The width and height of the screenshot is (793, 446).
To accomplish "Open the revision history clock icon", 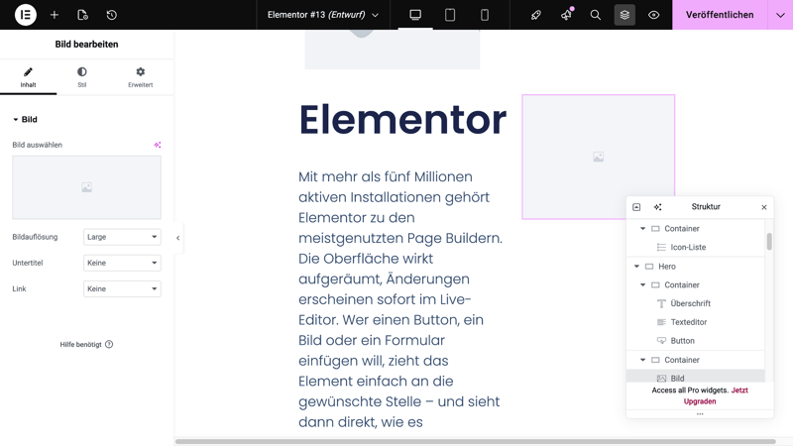I will [112, 15].
